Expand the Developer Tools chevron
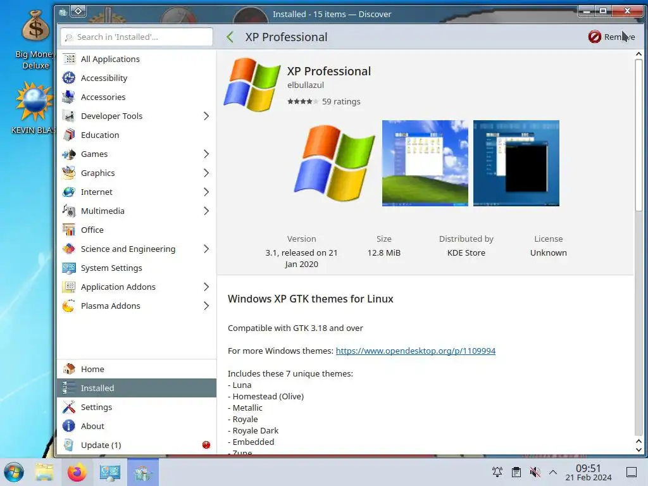 (206, 116)
